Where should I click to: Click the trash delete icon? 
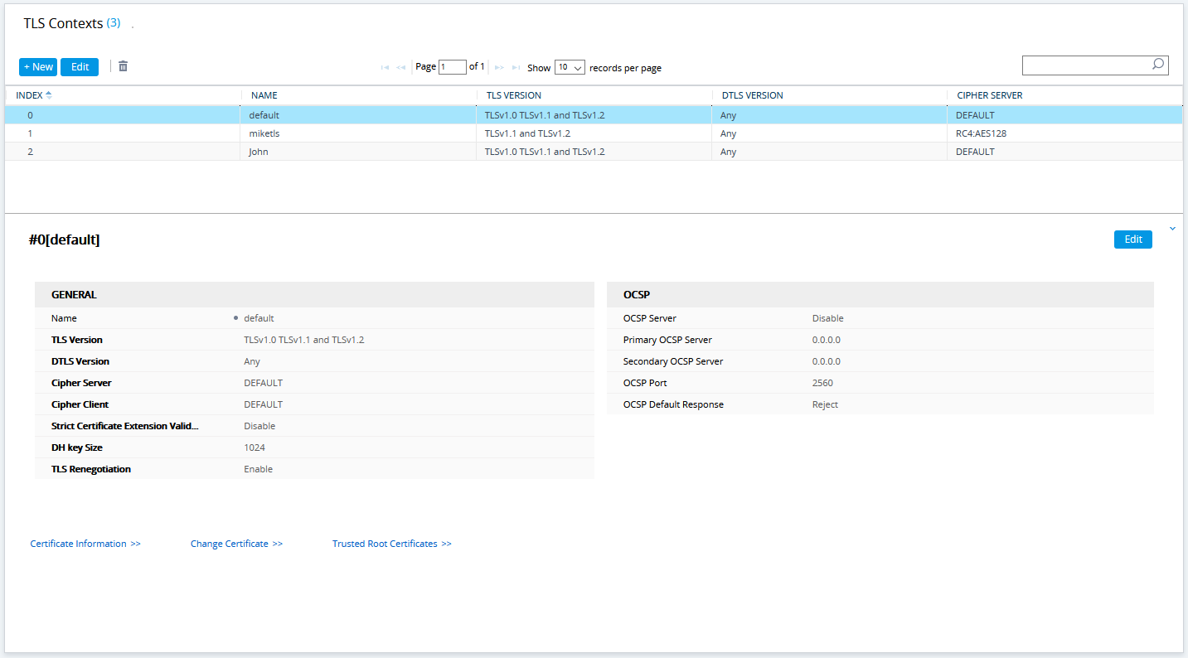(x=123, y=66)
